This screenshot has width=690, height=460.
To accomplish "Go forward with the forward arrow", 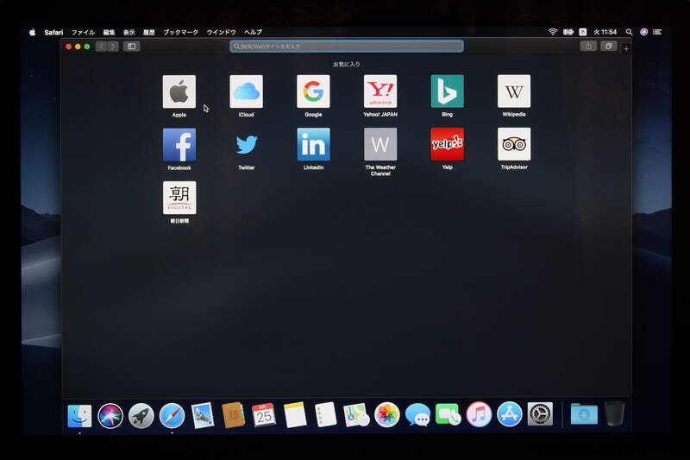I will click(x=113, y=47).
